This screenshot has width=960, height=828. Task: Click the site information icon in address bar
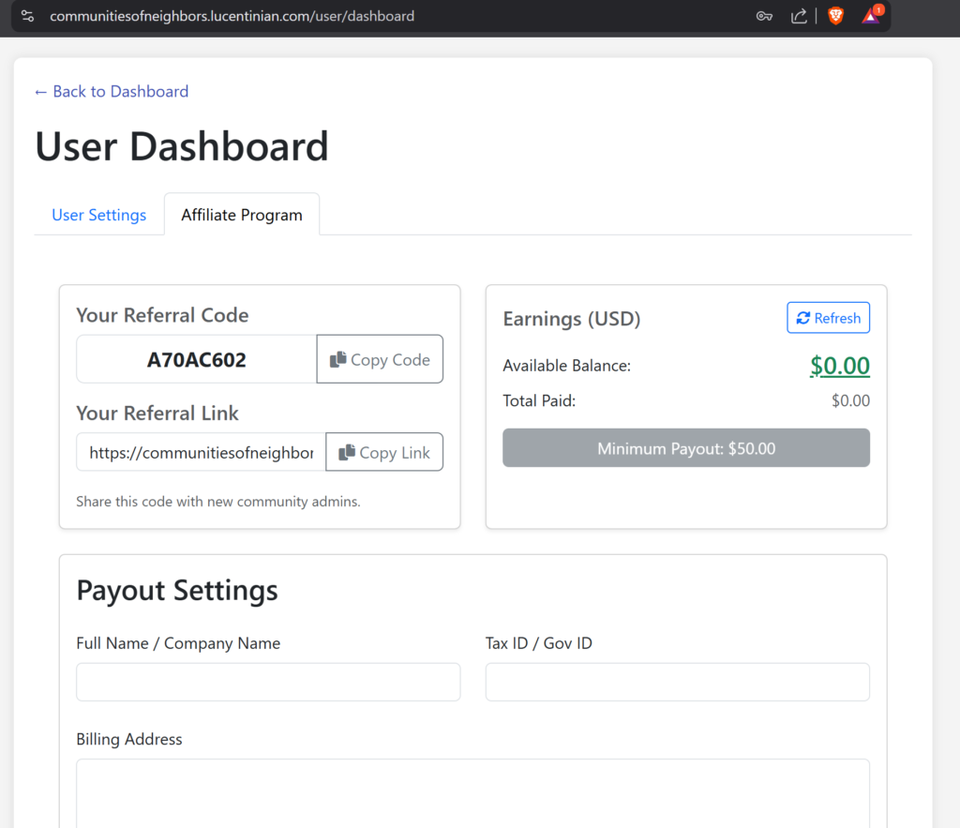[28, 16]
